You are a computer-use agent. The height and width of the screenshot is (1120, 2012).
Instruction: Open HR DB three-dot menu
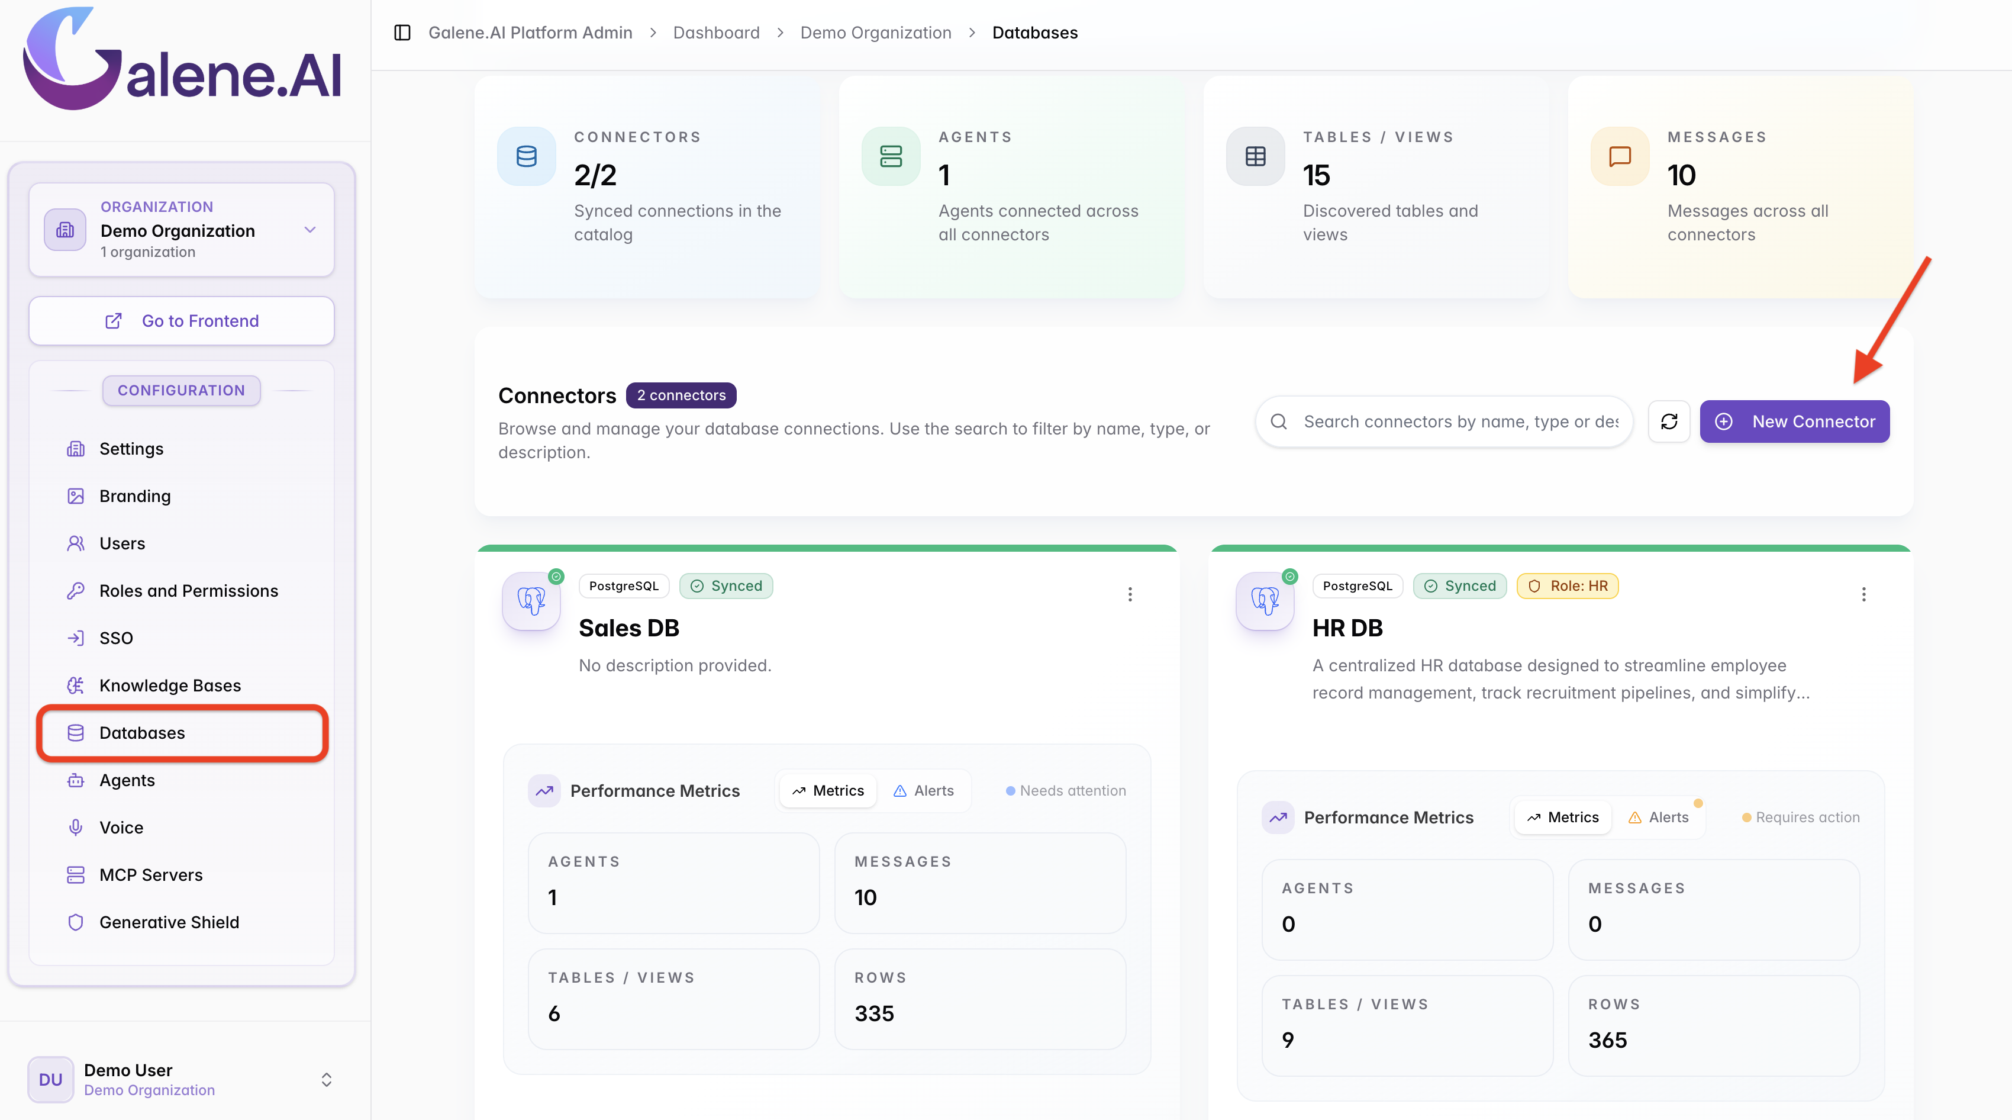pos(1863,595)
